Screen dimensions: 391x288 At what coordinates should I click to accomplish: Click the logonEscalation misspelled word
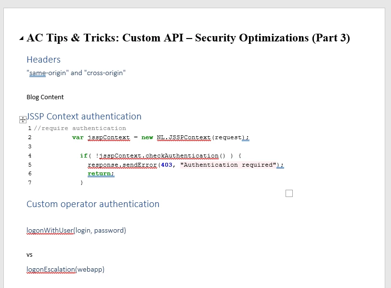click(51, 270)
